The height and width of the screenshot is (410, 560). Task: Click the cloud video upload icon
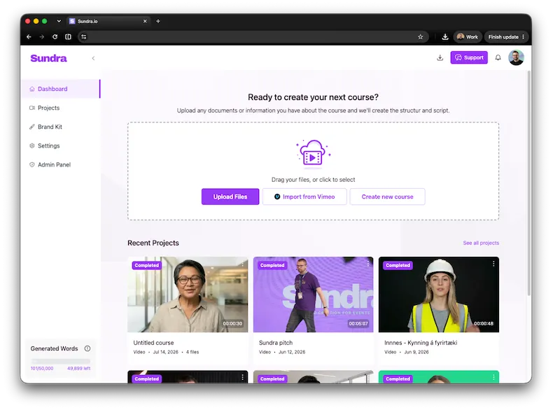pyautogui.click(x=313, y=153)
